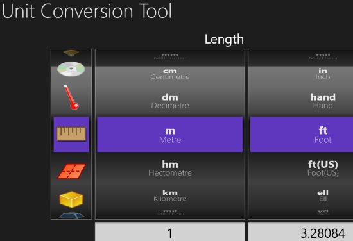The height and width of the screenshot is (241, 353).
Task: Select the red grid area category icon
Action: tap(71, 171)
